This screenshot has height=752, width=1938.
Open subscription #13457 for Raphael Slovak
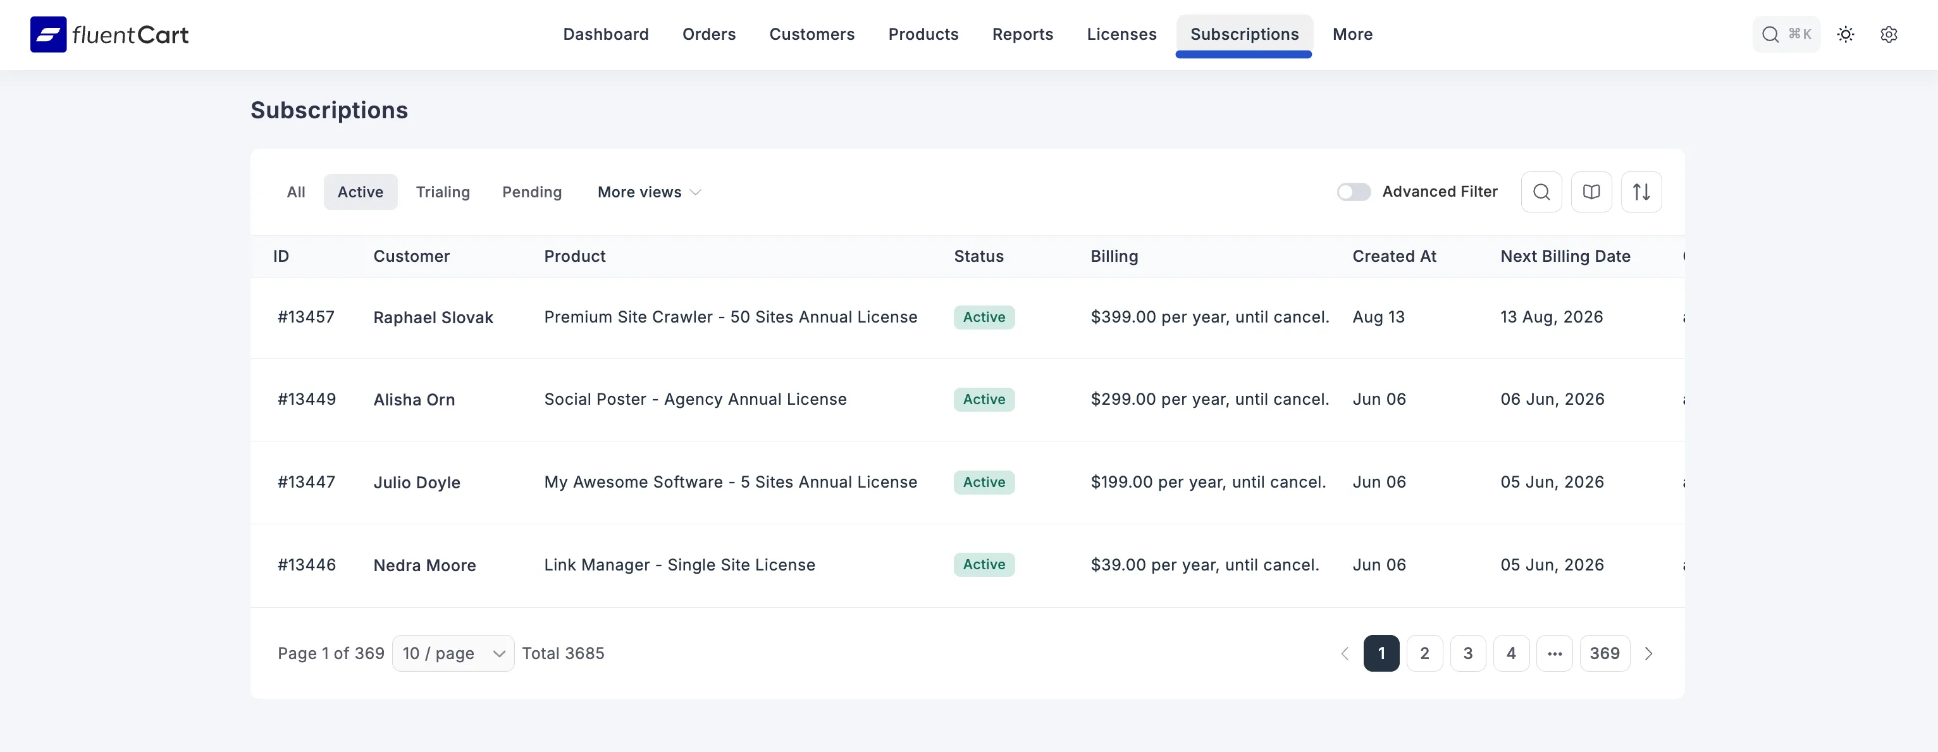pos(306,317)
